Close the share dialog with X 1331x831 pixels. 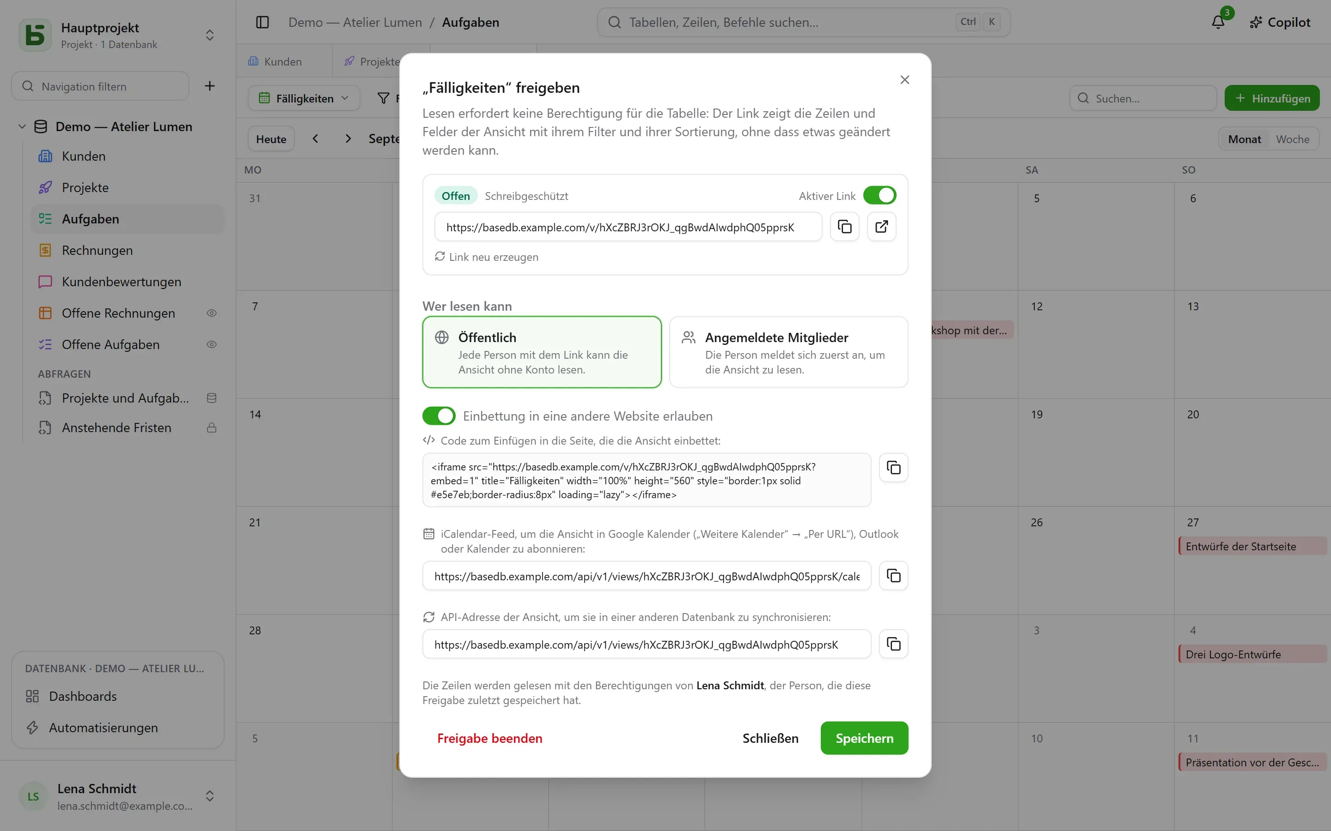pyautogui.click(x=905, y=80)
